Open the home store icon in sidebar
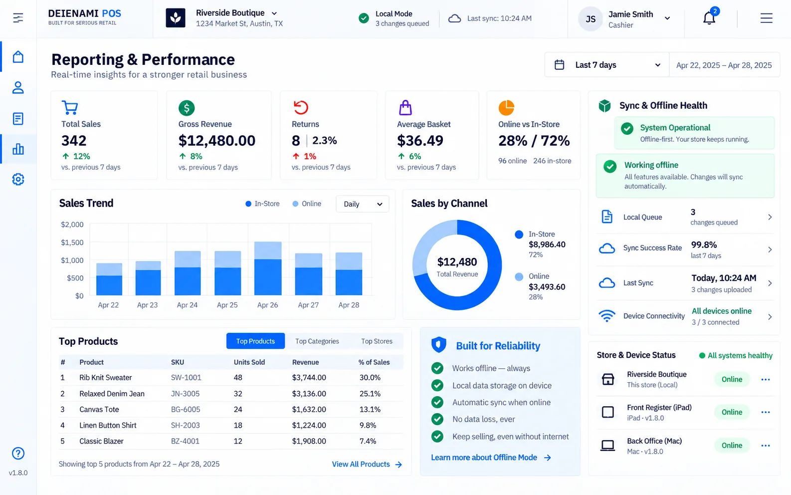The image size is (791, 495). click(18, 57)
